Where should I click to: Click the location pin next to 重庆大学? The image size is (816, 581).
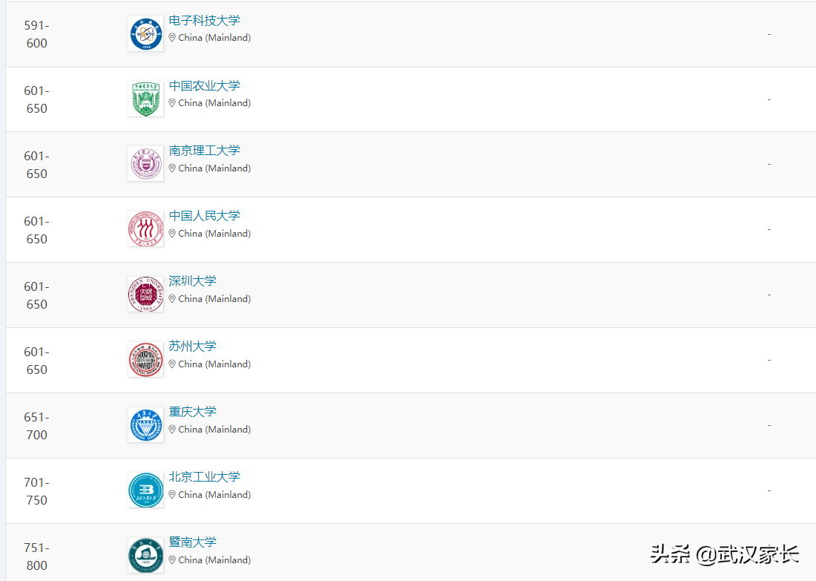point(171,429)
